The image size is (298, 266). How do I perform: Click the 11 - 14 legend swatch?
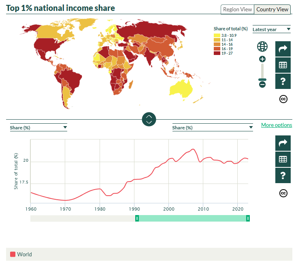pos(217,40)
